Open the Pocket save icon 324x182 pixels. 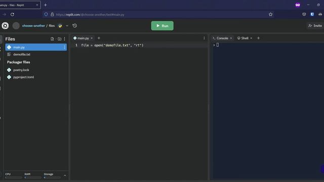(304, 14)
